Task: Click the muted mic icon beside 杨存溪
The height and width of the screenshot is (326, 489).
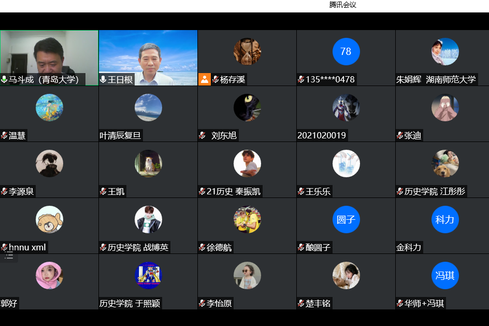Action: tap(215, 79)
